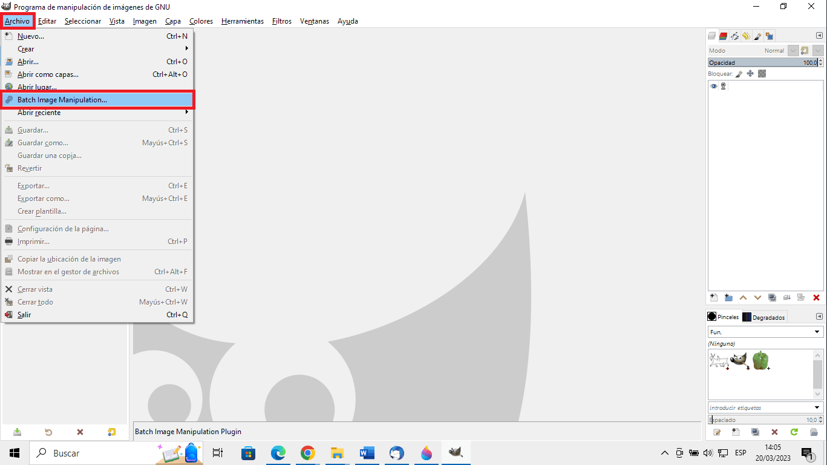Save tool preset icon at bottom left

[18, 432]
